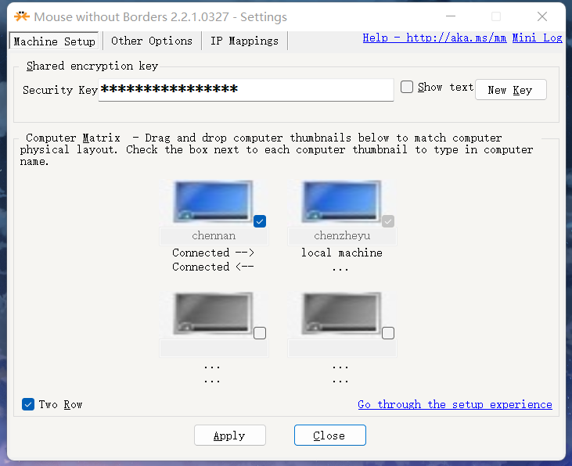Switch to the Machine Setup tab
Viewport: 572px width, 466px height.
54,41
